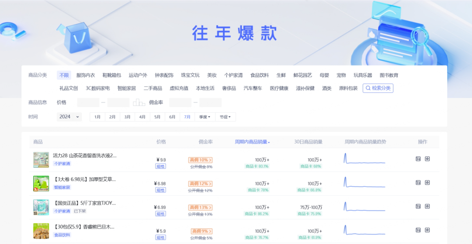
Task: Click the 香睿熊巴旦木 product thumbnail
Action: (x=41, y=231)
